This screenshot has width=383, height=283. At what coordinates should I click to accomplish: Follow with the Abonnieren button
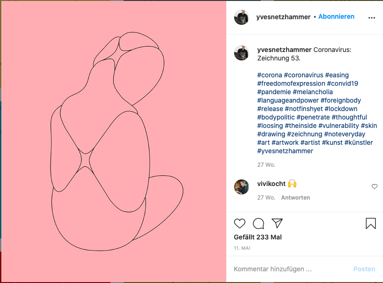pos(336,16)
